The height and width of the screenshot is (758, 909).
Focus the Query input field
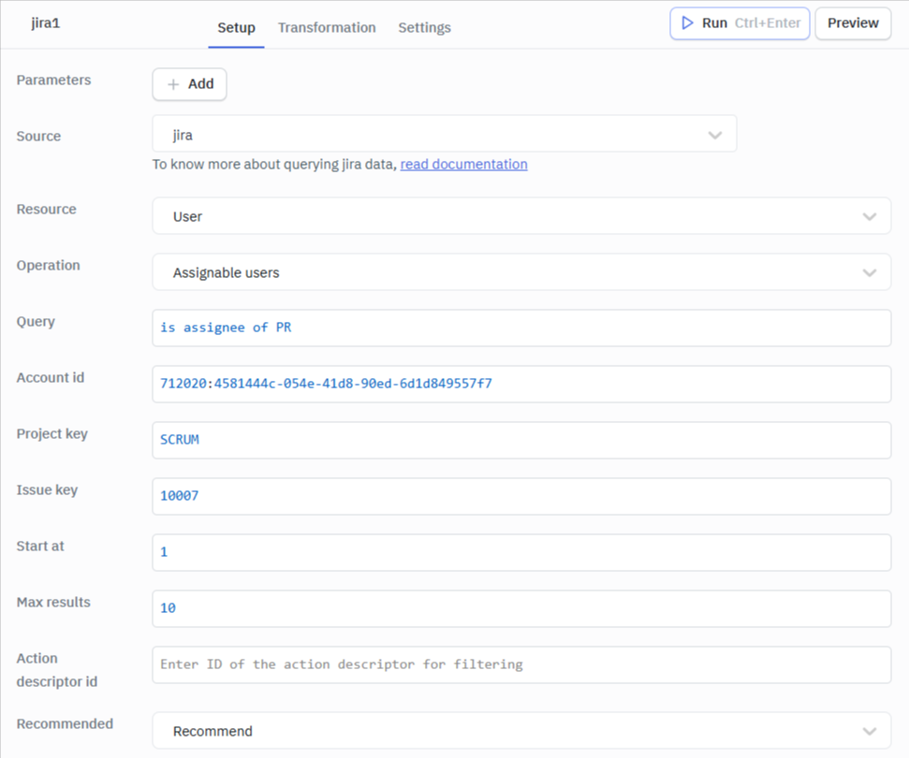pos(521,328)
